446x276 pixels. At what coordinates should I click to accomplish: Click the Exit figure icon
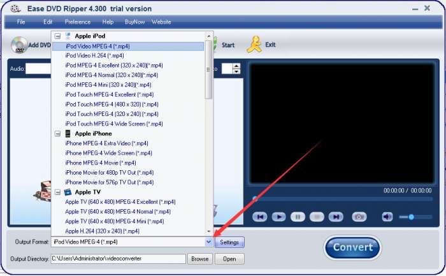(x=254, y=45)
